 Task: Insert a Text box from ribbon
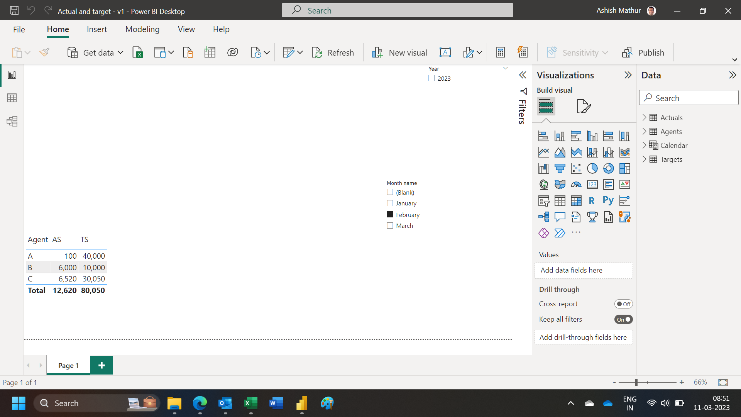click(445, 53)
